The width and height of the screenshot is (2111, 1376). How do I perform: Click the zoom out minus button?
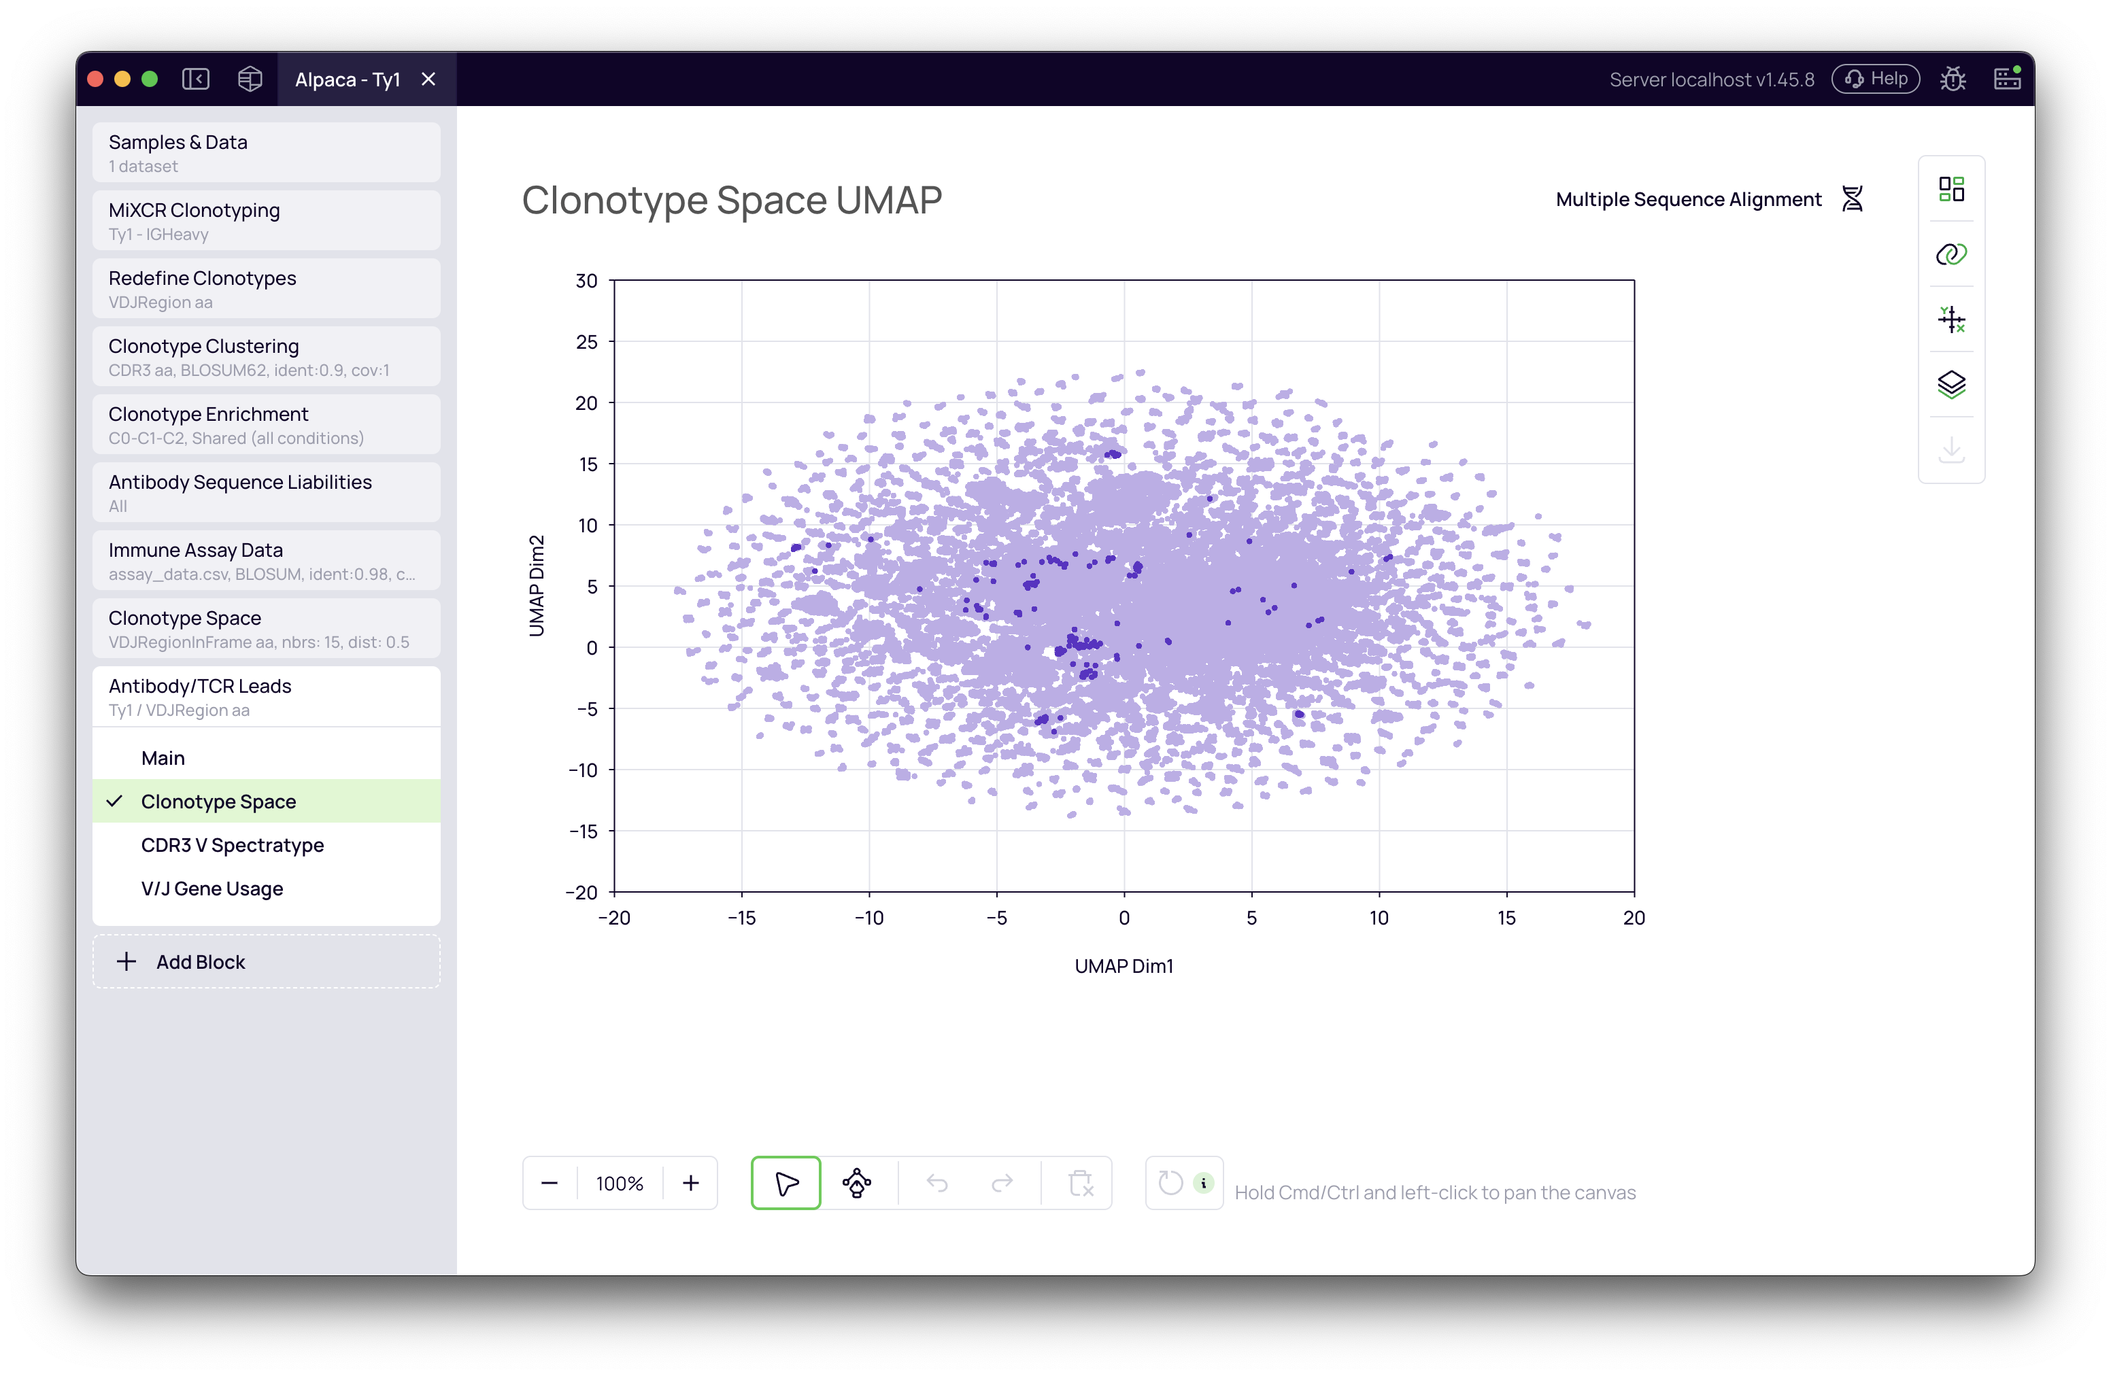(x=549, y=1183)
